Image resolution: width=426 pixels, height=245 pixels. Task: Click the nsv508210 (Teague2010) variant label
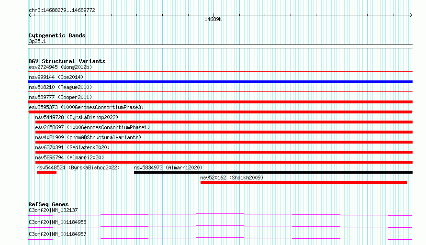(60, 87)
